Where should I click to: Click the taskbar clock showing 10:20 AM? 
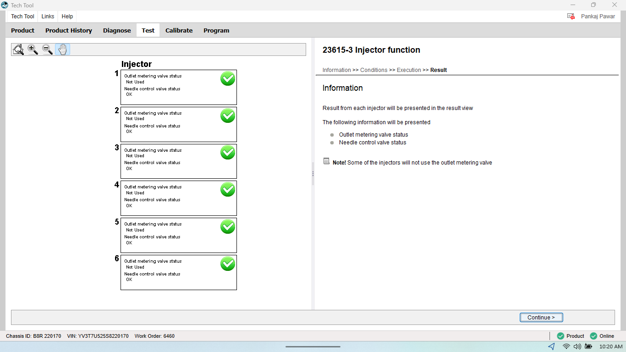611,346
